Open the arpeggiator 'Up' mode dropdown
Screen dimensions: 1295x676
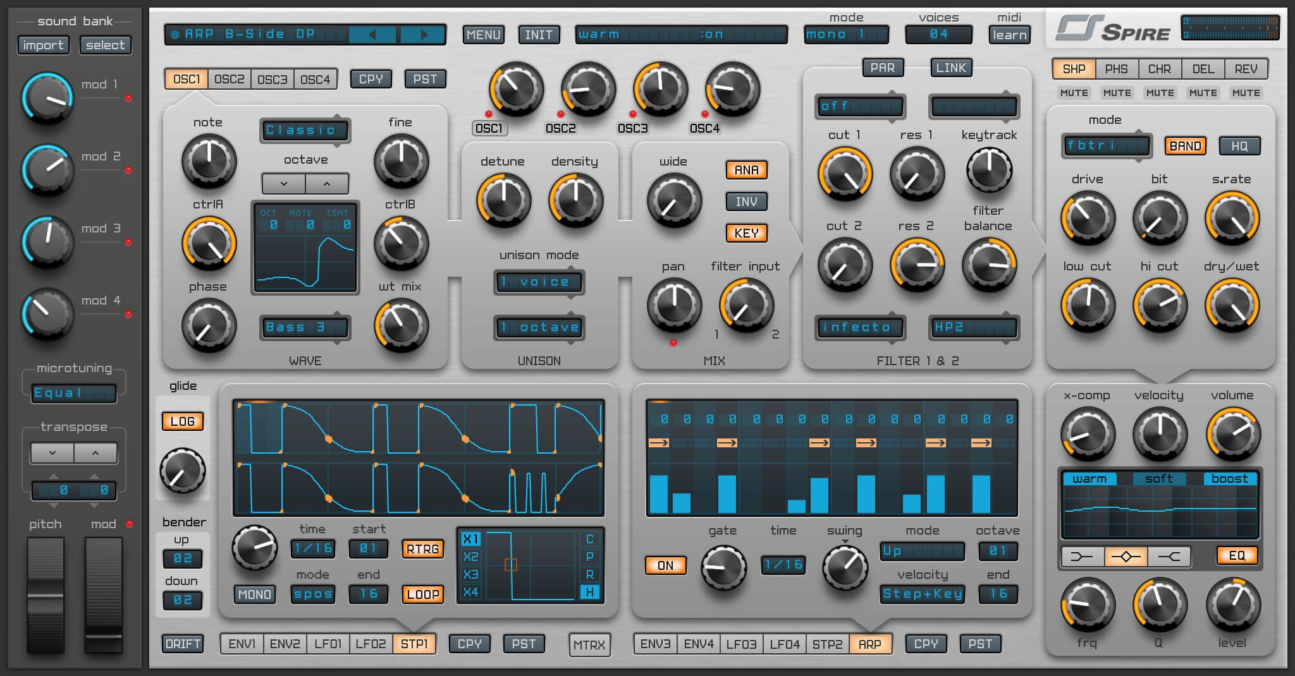click(x=922, y=552)
